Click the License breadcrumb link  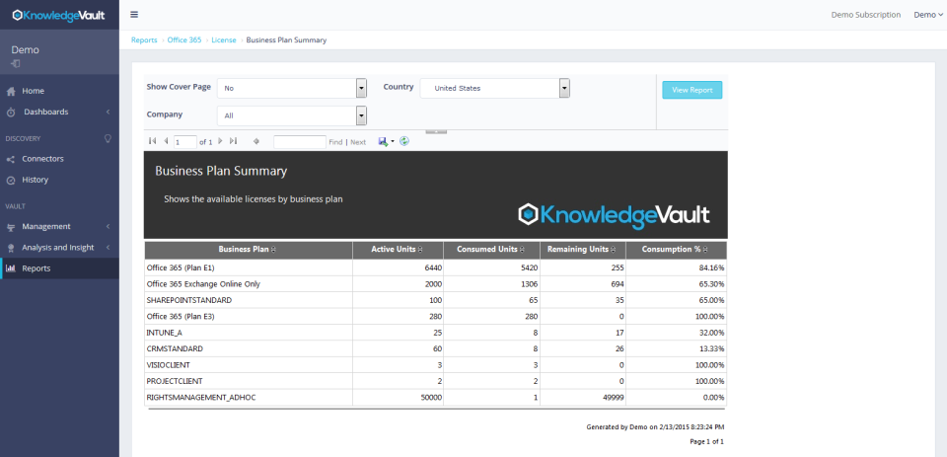(x=224, y=40)
